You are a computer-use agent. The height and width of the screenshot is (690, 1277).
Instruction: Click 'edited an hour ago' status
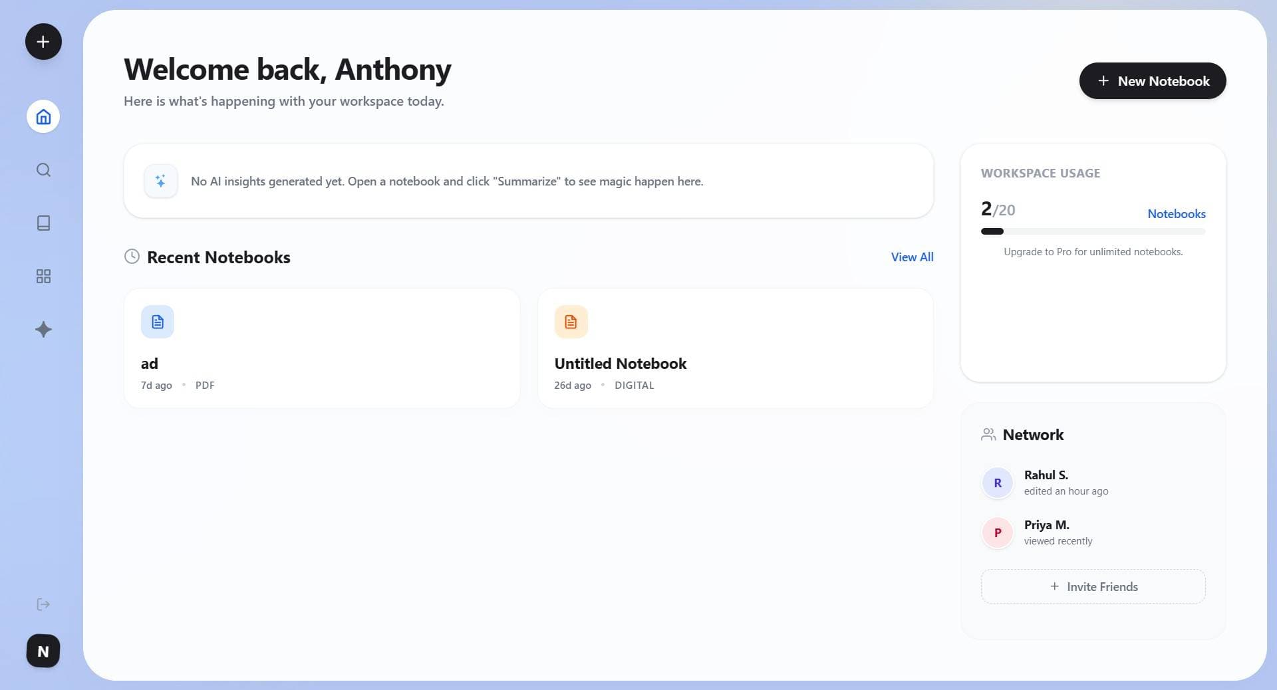pos(1066,491)
